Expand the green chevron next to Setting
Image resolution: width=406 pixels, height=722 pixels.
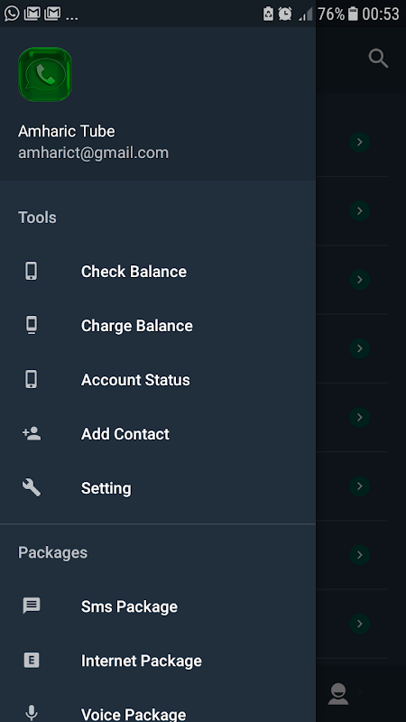(359, 486)
